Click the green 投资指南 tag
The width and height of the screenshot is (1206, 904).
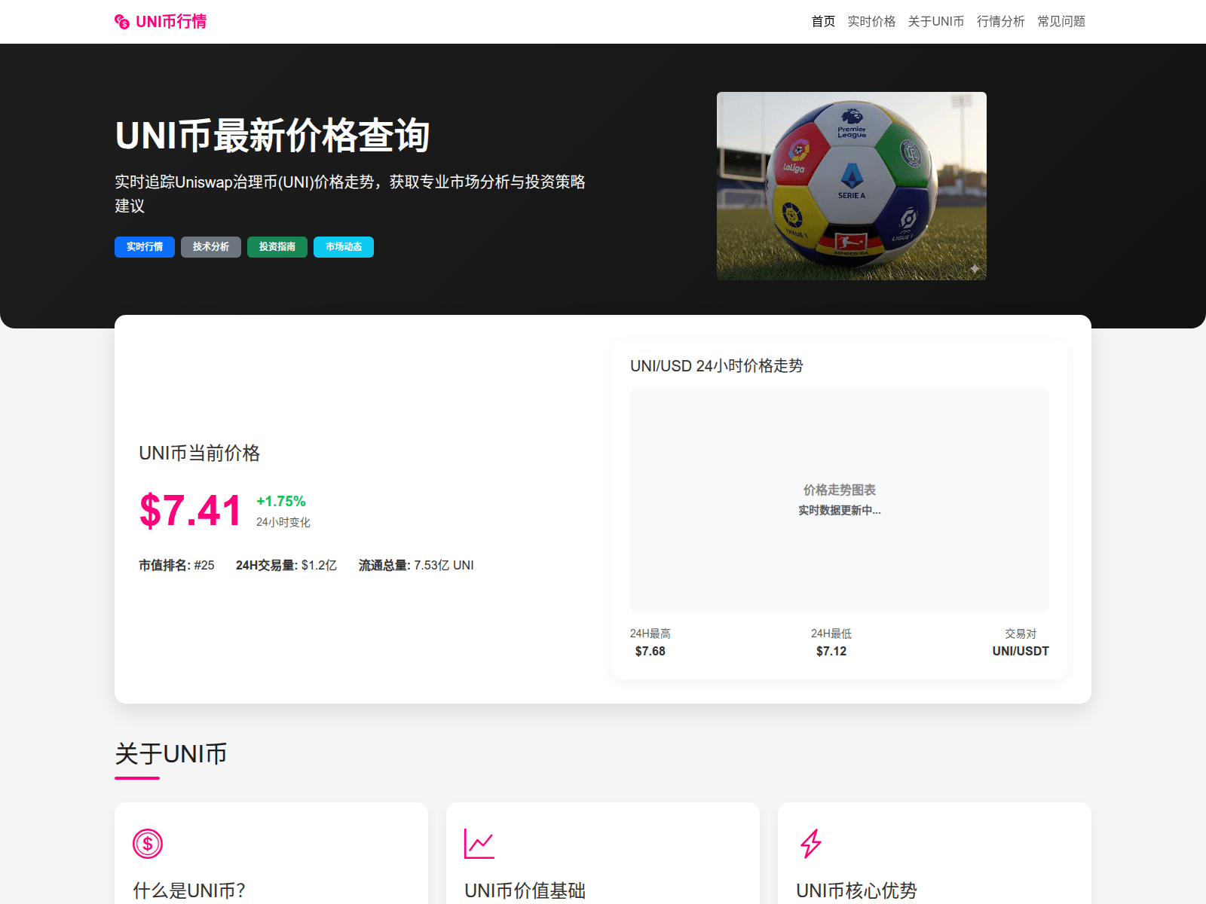[277, 247]
